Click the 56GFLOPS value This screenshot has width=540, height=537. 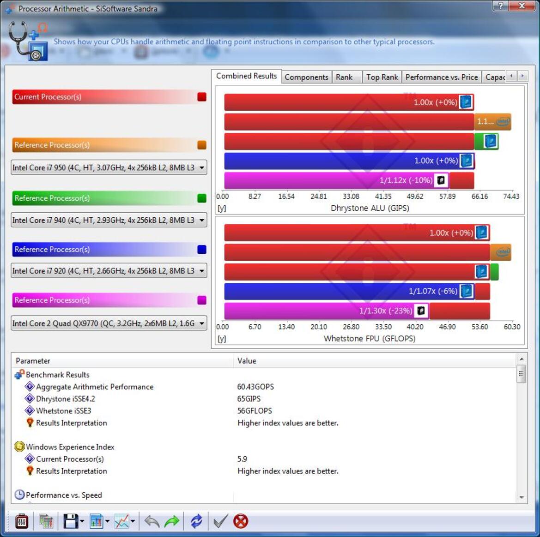coord(255,411)
